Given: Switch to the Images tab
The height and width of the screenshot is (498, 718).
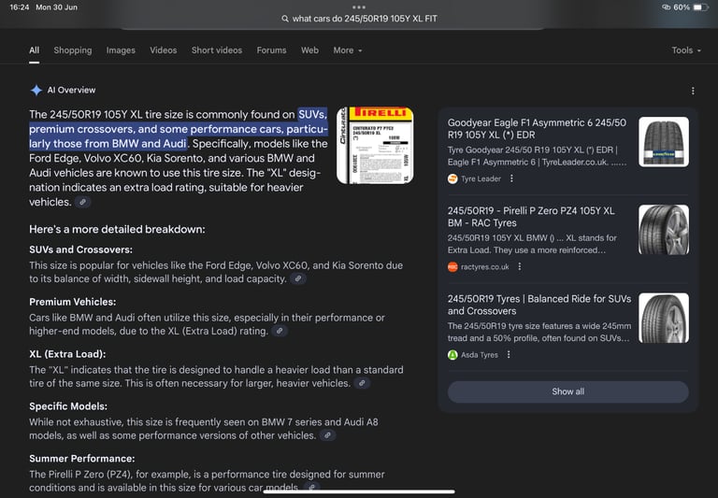Looking at the screenshot, I should [121, 50].
